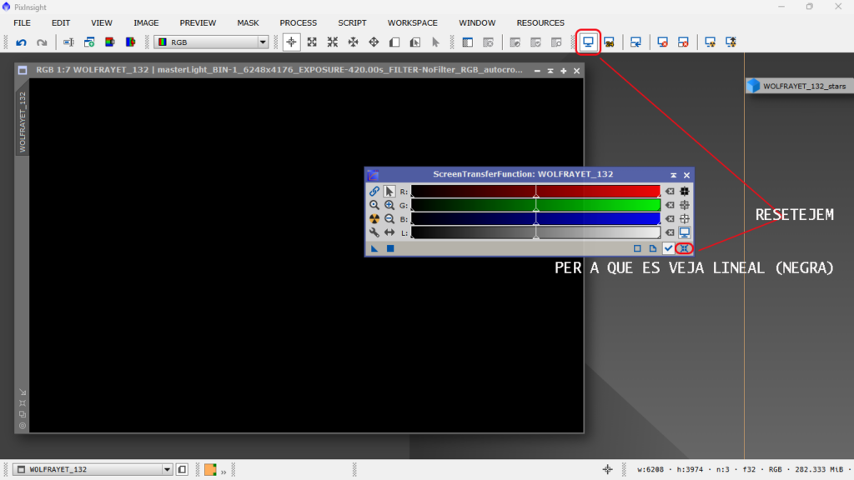Click the Apply Global square in STF

pos(390,248)
